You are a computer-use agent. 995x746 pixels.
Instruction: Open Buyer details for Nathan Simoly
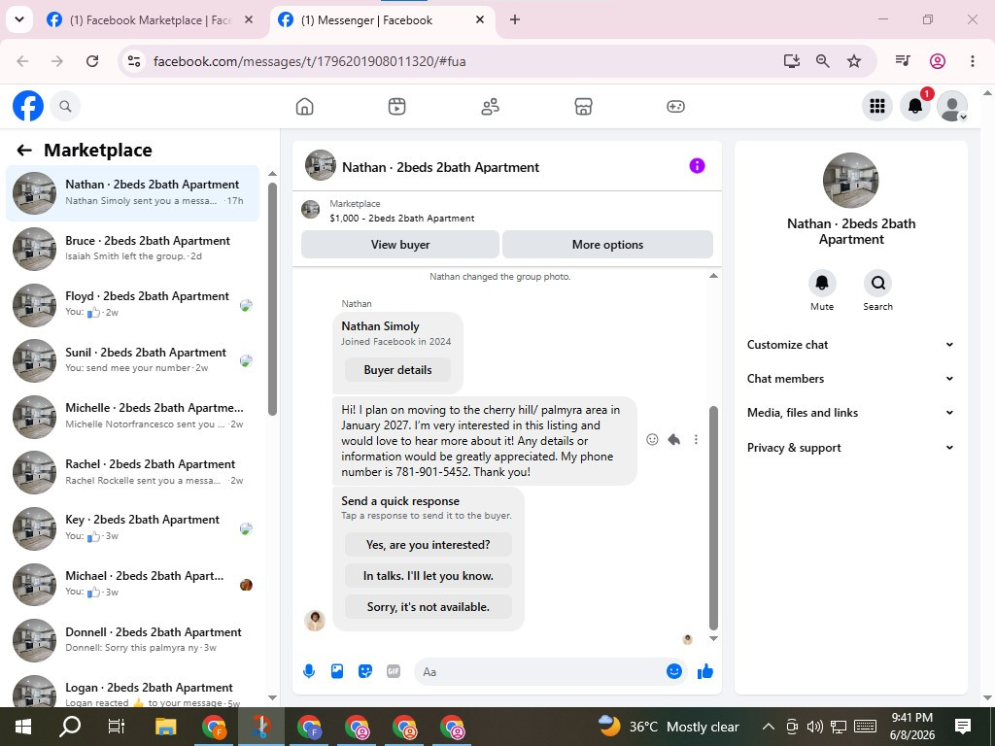click(397, 370)
